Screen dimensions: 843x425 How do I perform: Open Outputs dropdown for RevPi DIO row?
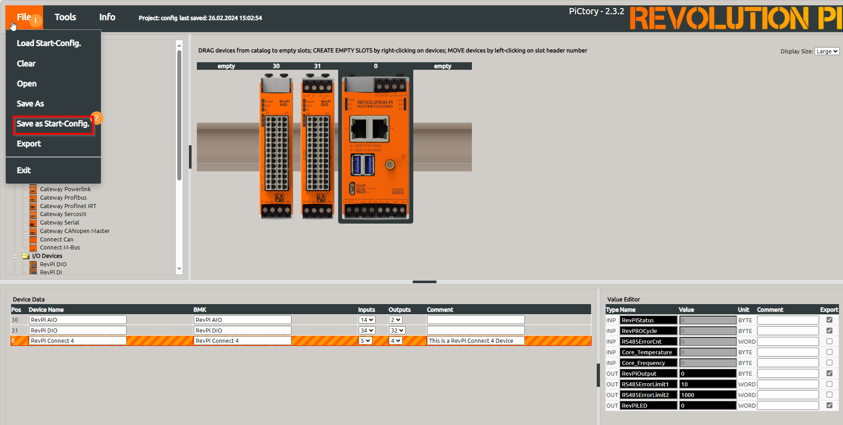pyautogui.click(x=397, y=330)
